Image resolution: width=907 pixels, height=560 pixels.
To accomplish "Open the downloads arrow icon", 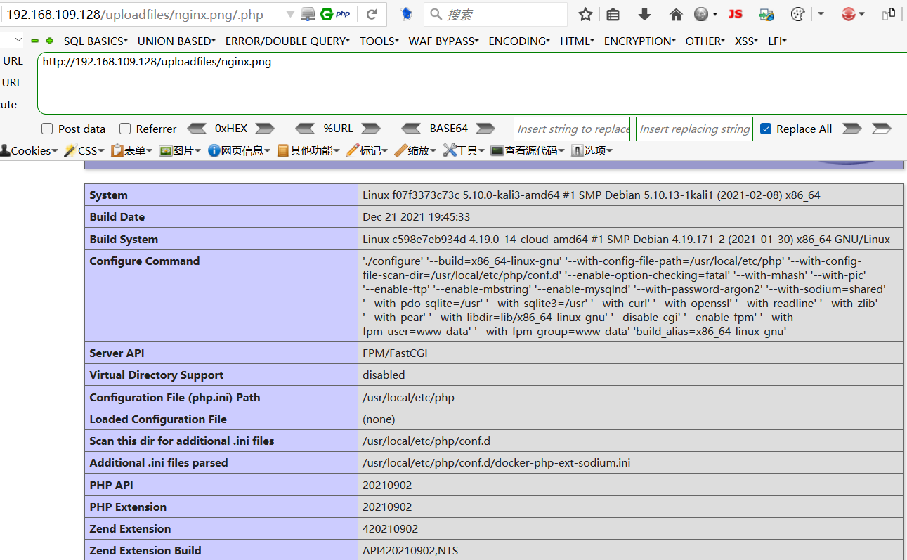I will tap(644, 14).
